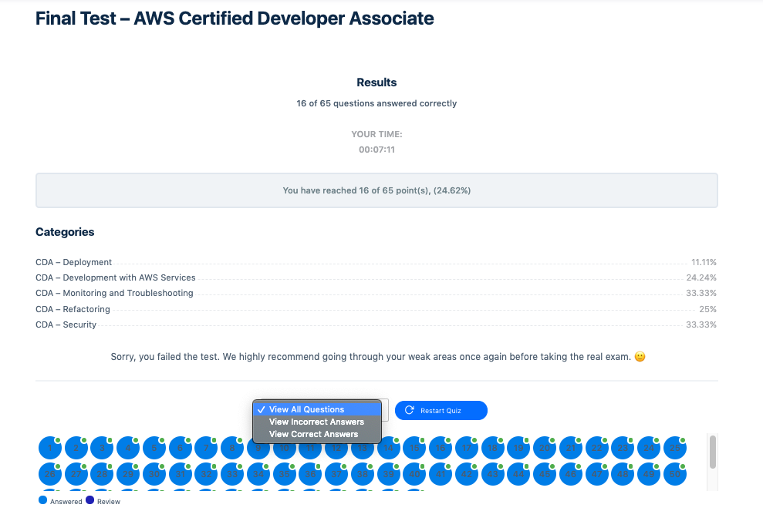Jump to question 1 circle
The width and height of the screenshot is (763, 528).
point(49,448)
